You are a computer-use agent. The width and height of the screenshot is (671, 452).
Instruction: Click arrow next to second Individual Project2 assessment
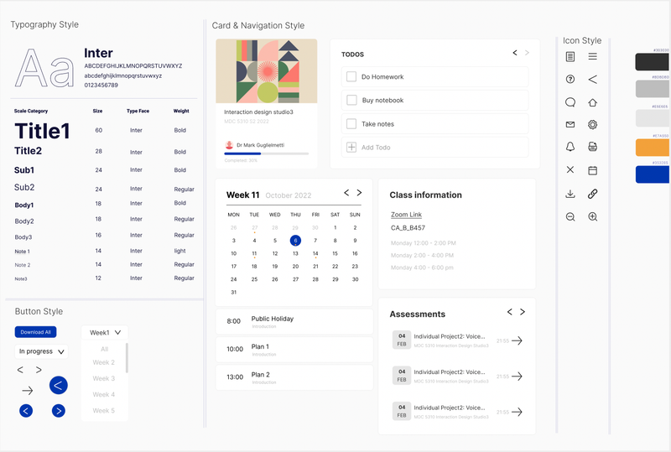tap(517, 377)
